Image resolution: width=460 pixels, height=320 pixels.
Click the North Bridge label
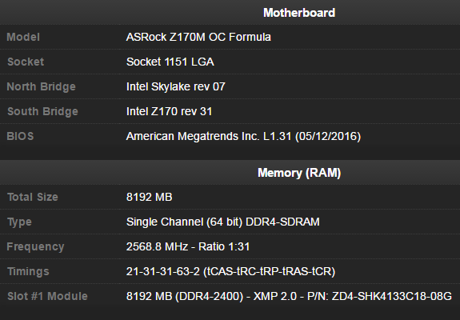coord(41,86)
